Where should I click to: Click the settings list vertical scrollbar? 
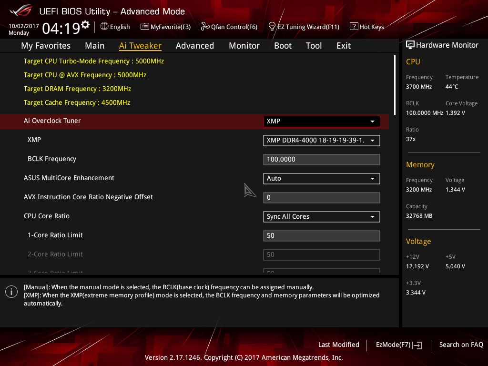(x=395, y=85)
